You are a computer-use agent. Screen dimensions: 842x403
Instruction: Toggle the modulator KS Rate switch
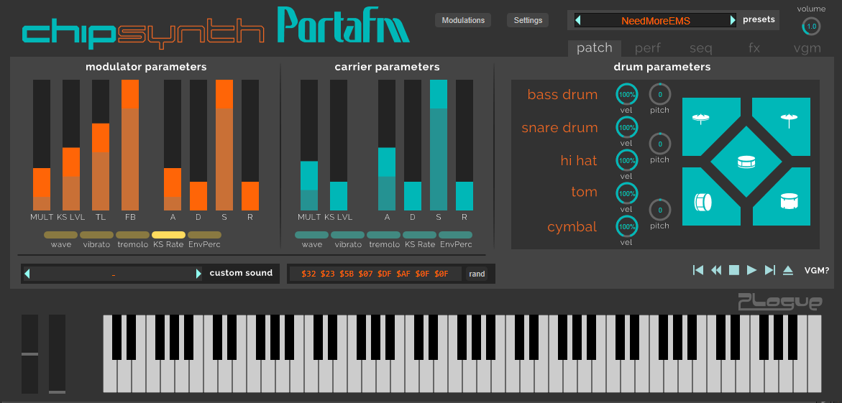[168, 235]
